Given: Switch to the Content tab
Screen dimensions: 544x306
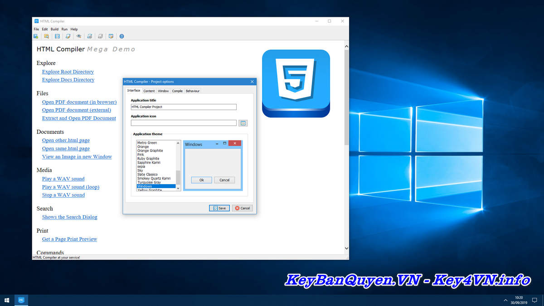Looking at the screenshot, I should coord(149,91).
